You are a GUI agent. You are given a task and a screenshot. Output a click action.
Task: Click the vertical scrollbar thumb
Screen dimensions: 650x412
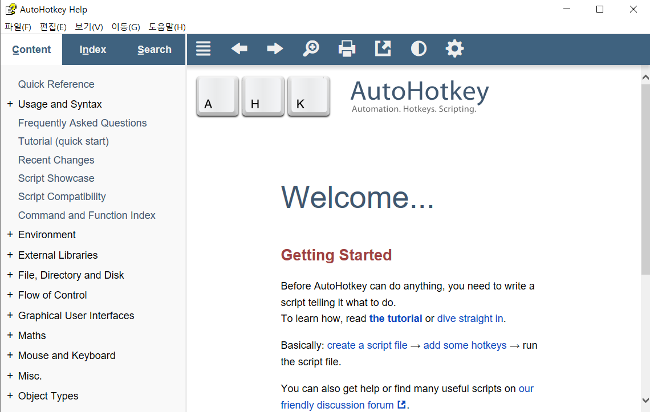(x=645, y=179)
